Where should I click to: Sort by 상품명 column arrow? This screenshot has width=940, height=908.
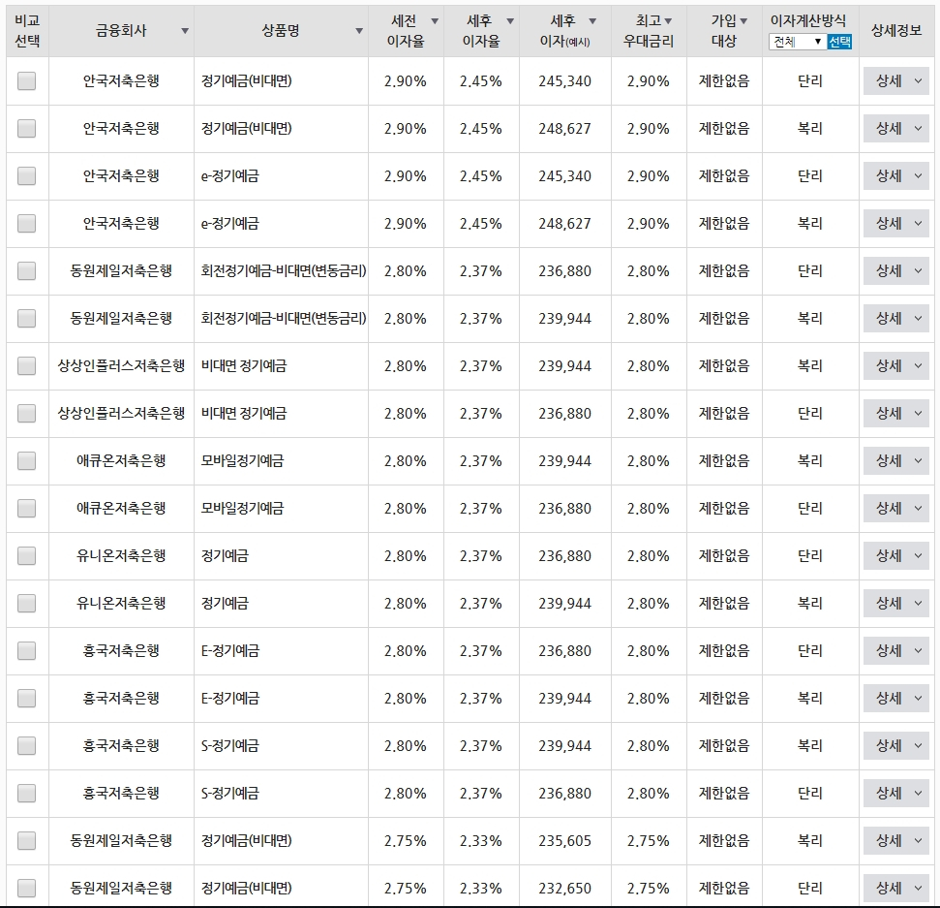click(x=358, y=31)
